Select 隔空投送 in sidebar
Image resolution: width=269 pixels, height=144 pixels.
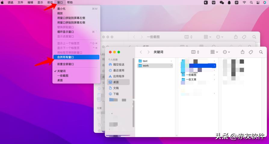[119, 64]
